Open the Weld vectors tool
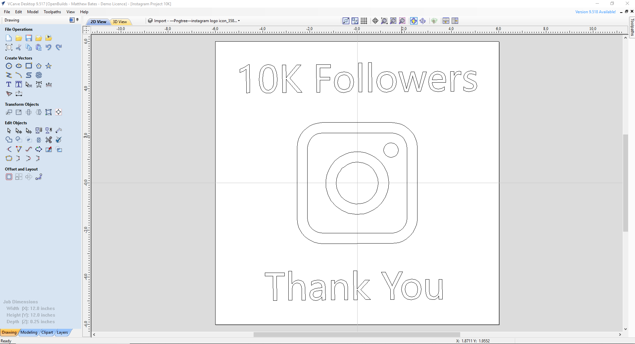The height and width of the screenshot is (344, 635). tap(9, 140)
